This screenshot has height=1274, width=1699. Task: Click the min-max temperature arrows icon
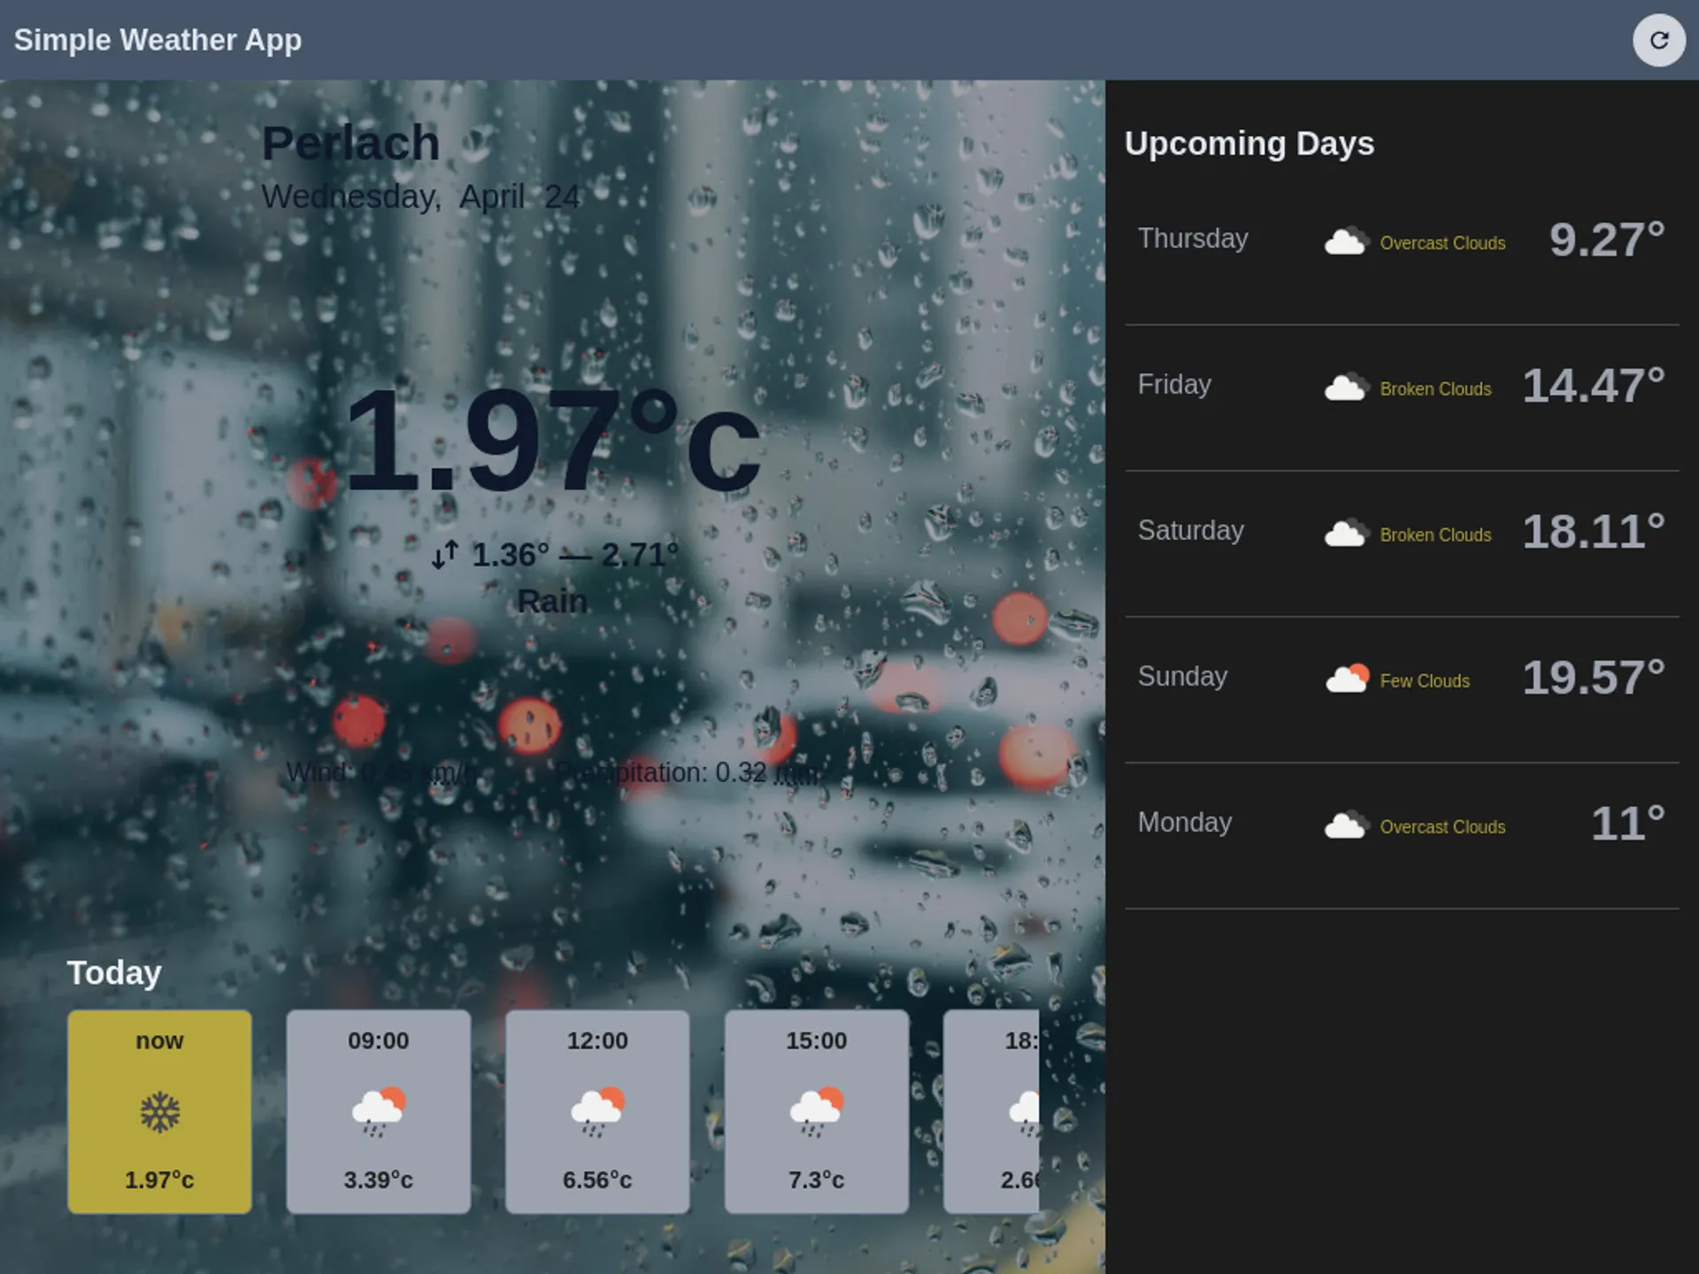(x=445, y=555)
